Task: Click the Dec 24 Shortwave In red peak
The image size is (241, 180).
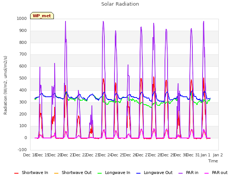Action: [x=104, y=79]
